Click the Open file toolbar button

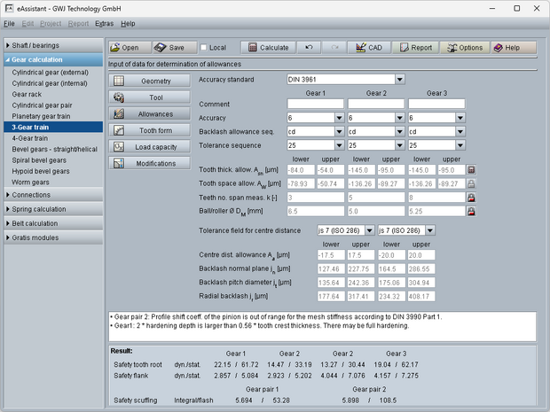coord(127,47)
